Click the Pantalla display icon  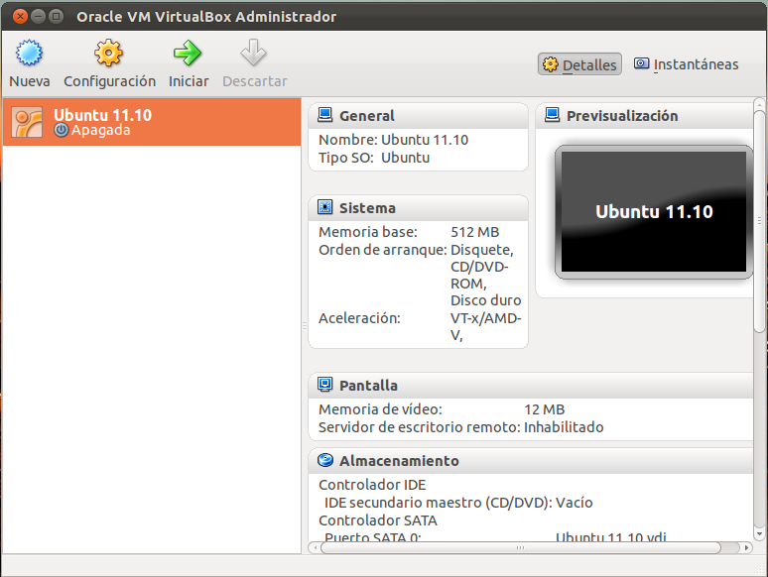(x=324, y=385)
